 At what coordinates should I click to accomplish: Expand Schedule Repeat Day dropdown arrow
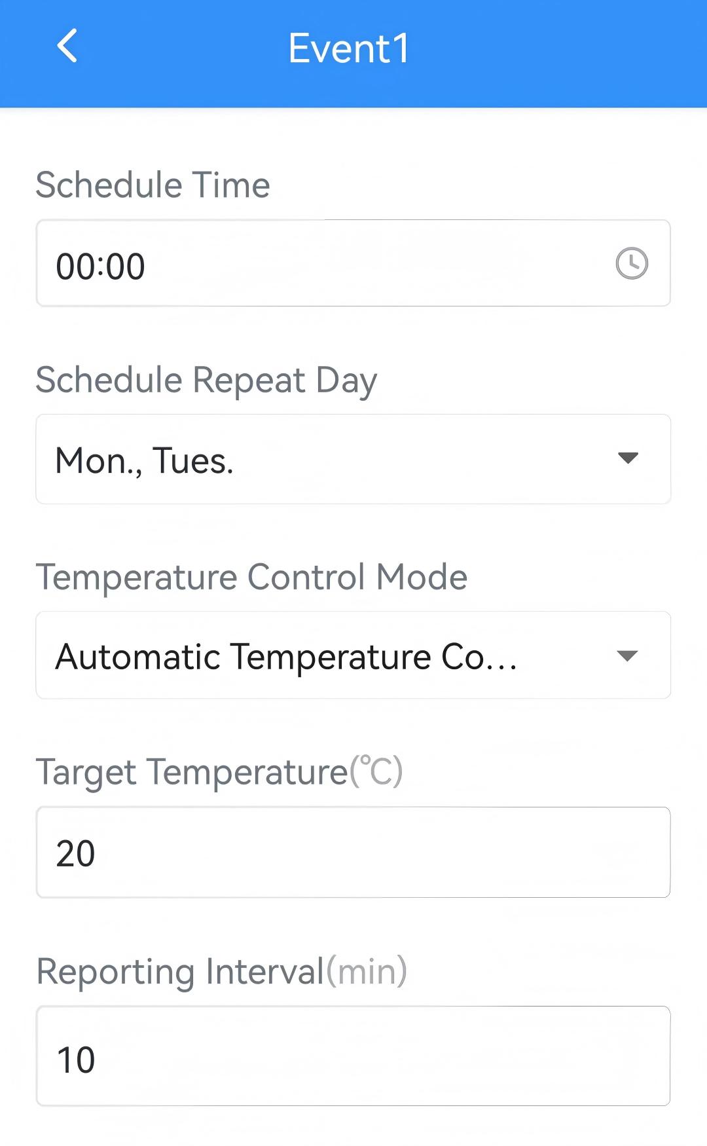pyautogui.click(x=628, y=458)
